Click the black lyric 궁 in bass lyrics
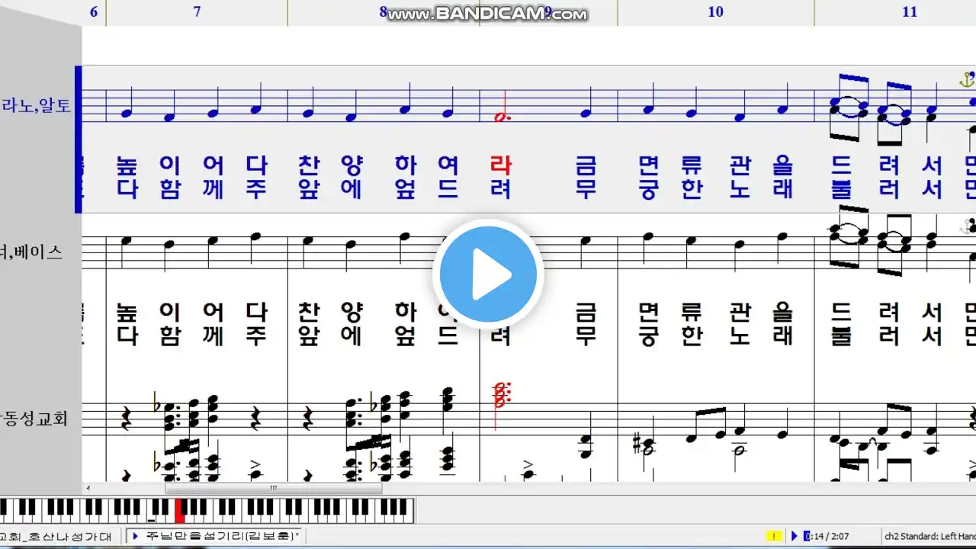This screenshot has width=976, height=549. [x=649, y=335]
